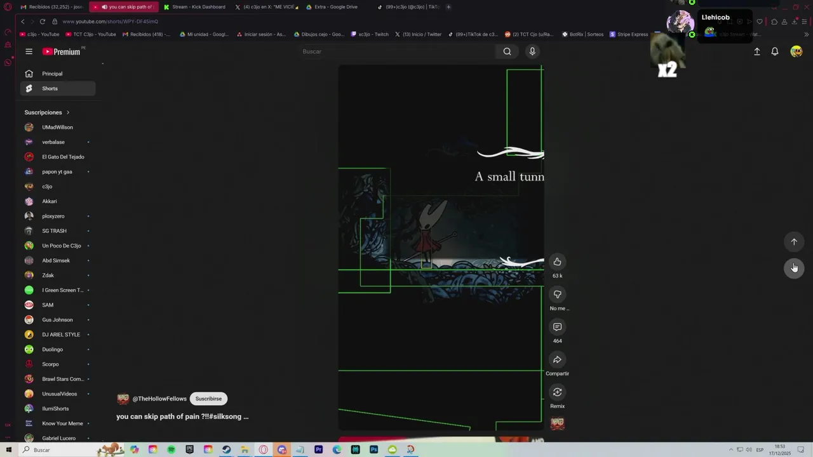Image resolution: width=813 pixels, height=457 pixels.
Task: Switch to the Extra - Google Drive tab
Action: tap(337, 7)
